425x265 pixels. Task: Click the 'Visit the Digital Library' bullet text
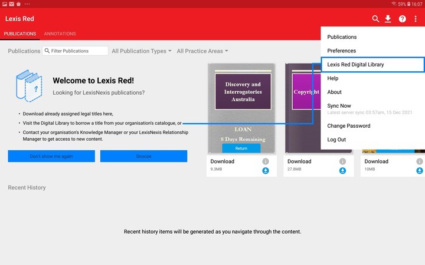(102, 123)
